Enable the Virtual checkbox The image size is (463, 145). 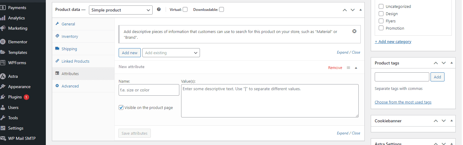point(185,9)
